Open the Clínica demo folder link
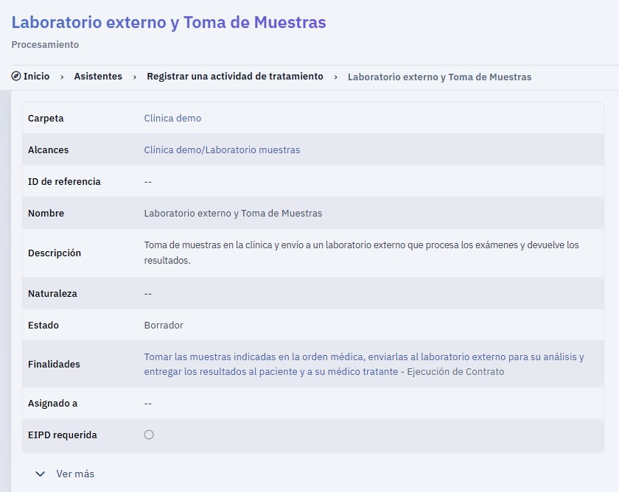 (172, 118)
